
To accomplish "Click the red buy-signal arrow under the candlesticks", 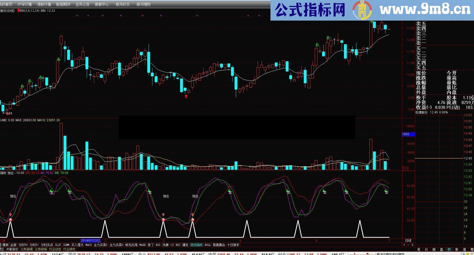I will coord(186,96).
